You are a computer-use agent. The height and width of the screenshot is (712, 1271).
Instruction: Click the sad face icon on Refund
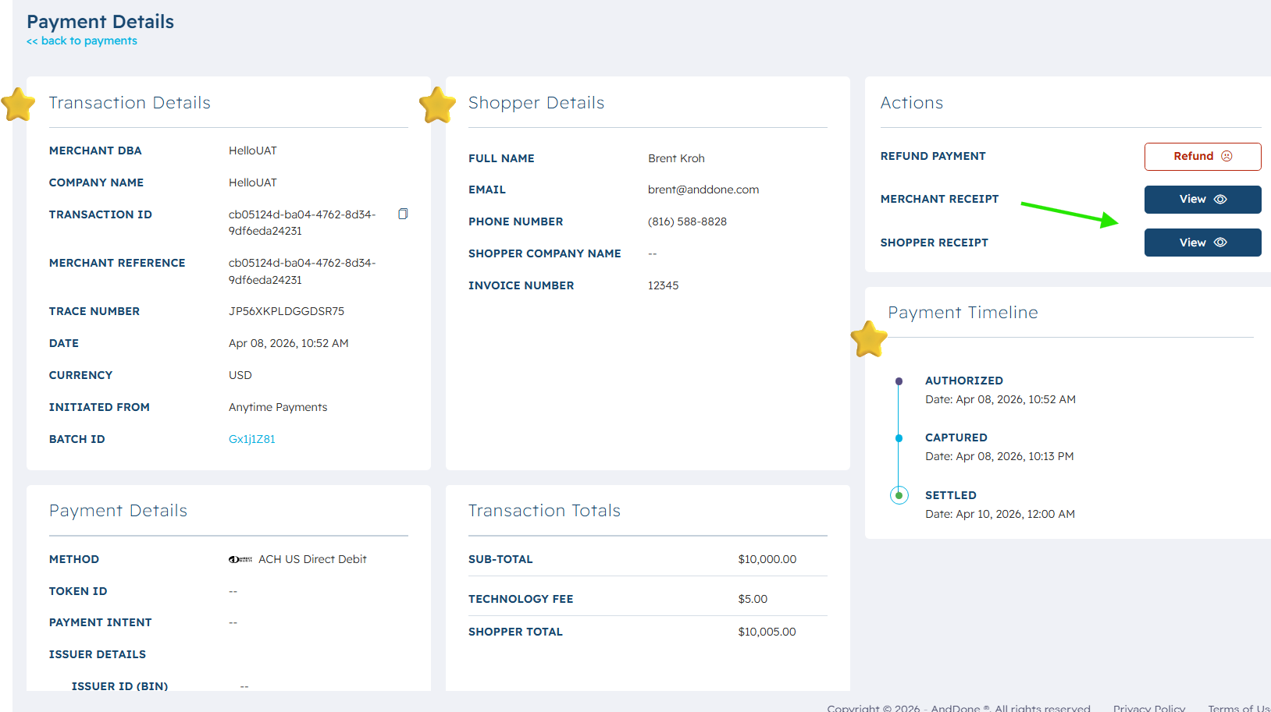(1226, 156)
